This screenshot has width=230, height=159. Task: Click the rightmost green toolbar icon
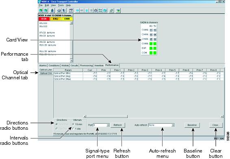tap(118, 11)
